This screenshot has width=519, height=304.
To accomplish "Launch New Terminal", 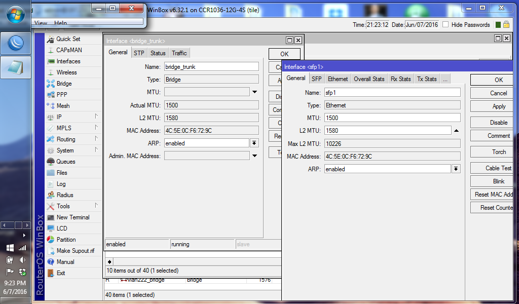I will coord(73,217).
